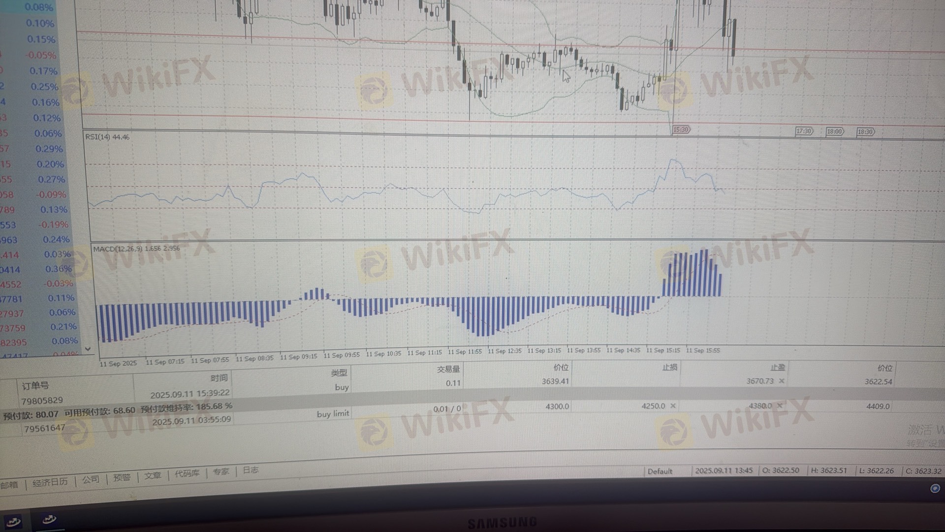Sort orders by 时间 column header
This screenshot has width=945, height=532.
219,378
